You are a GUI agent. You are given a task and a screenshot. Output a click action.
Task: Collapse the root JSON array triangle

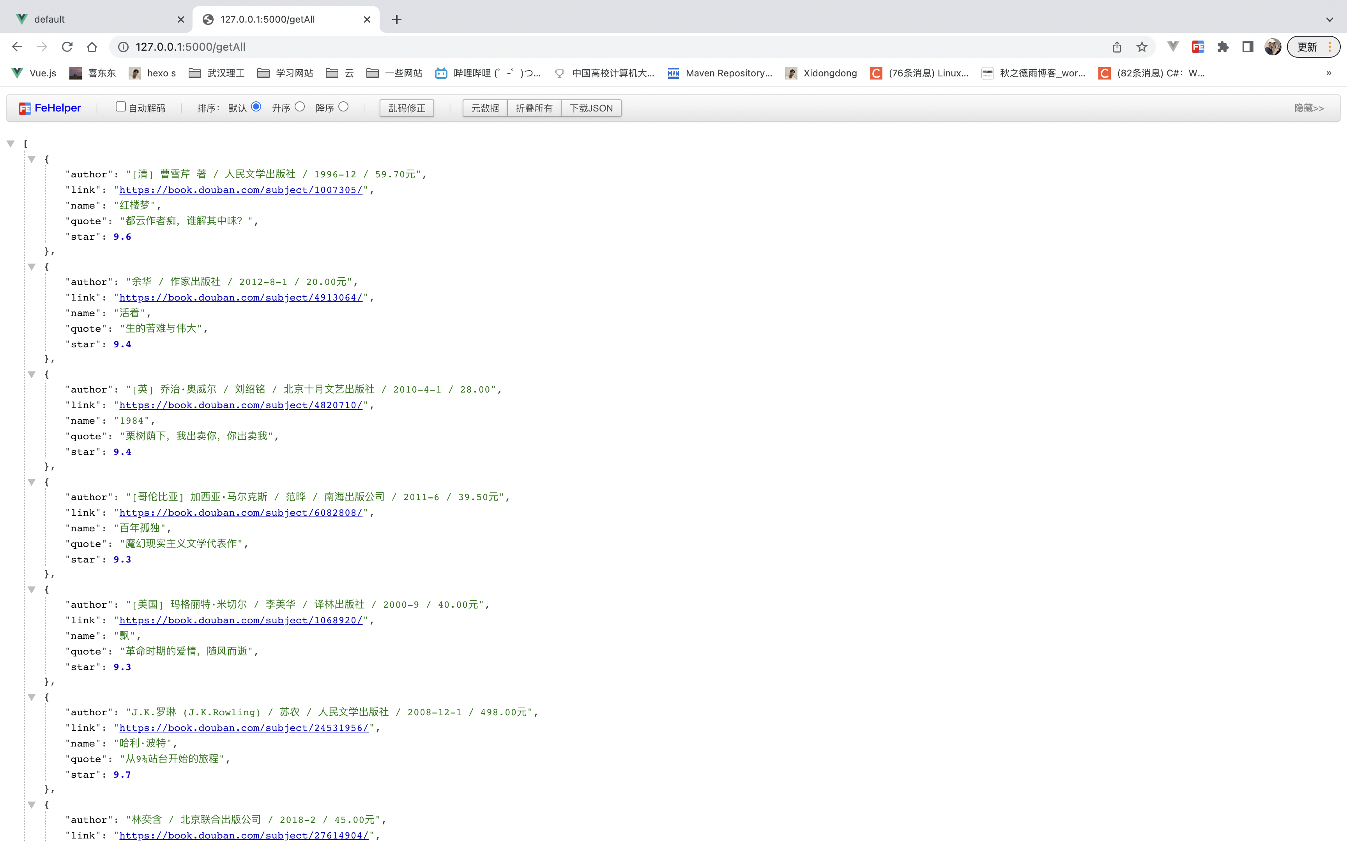tap(11, 144)
